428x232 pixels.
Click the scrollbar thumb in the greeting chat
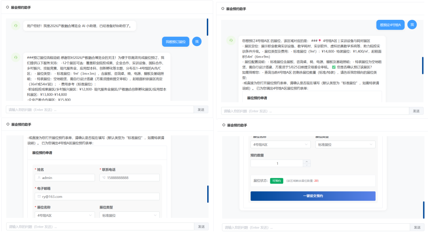(207, 27)
